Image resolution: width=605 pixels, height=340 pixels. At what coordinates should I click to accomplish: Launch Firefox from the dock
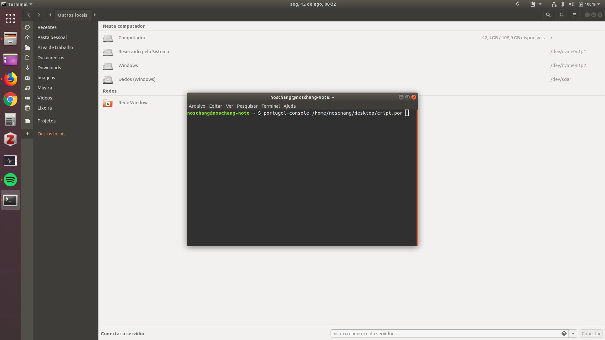tap(10, 79)
